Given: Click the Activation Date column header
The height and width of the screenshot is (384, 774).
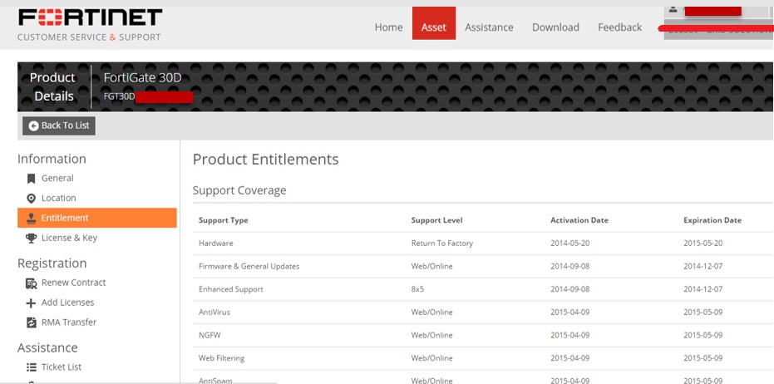Looking at the screenshot, I should click(x=579, y=220).
